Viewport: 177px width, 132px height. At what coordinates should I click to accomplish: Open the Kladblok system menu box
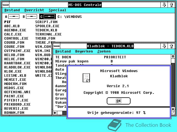pos(56,46)
